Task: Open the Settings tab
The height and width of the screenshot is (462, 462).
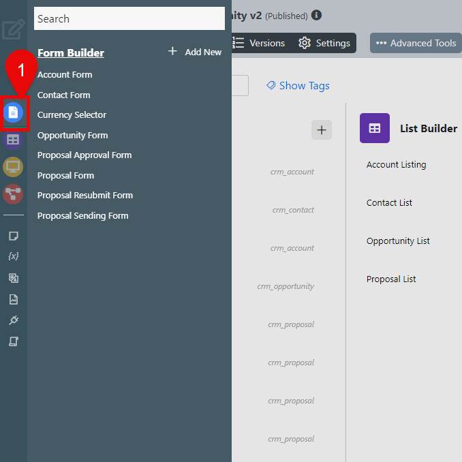Action: click(x=324, y=43)
